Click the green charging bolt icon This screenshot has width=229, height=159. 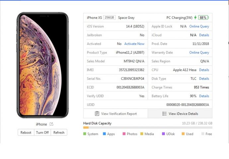coord(195,18)
